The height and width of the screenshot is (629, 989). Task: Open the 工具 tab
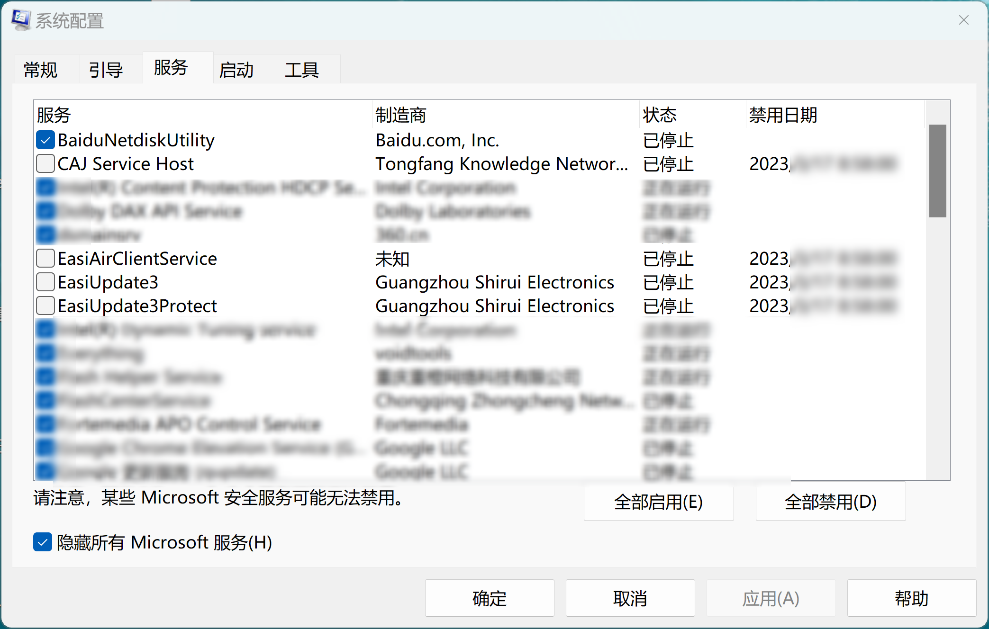pyautogui.click(x=302, y=70)
